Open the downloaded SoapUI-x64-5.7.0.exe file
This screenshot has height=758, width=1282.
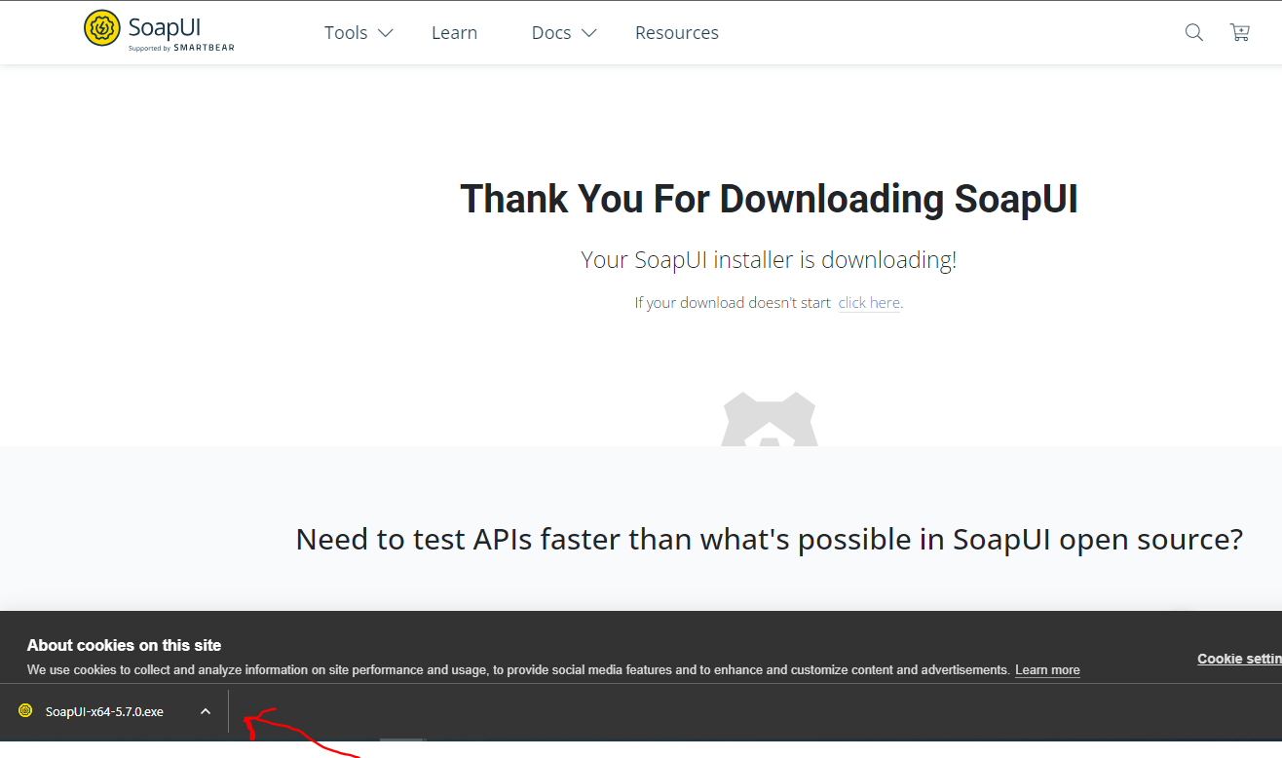point(104,711)
